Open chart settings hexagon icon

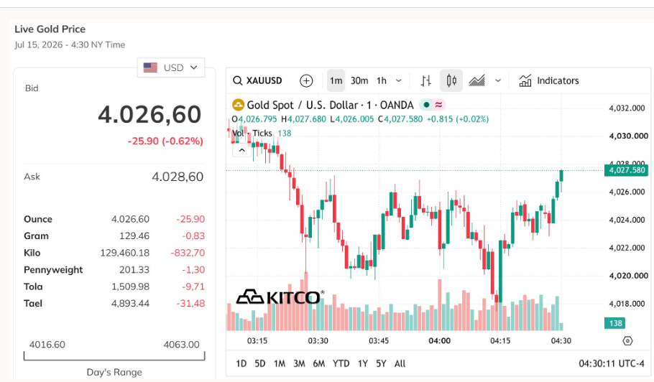click(x=627, y=341)
